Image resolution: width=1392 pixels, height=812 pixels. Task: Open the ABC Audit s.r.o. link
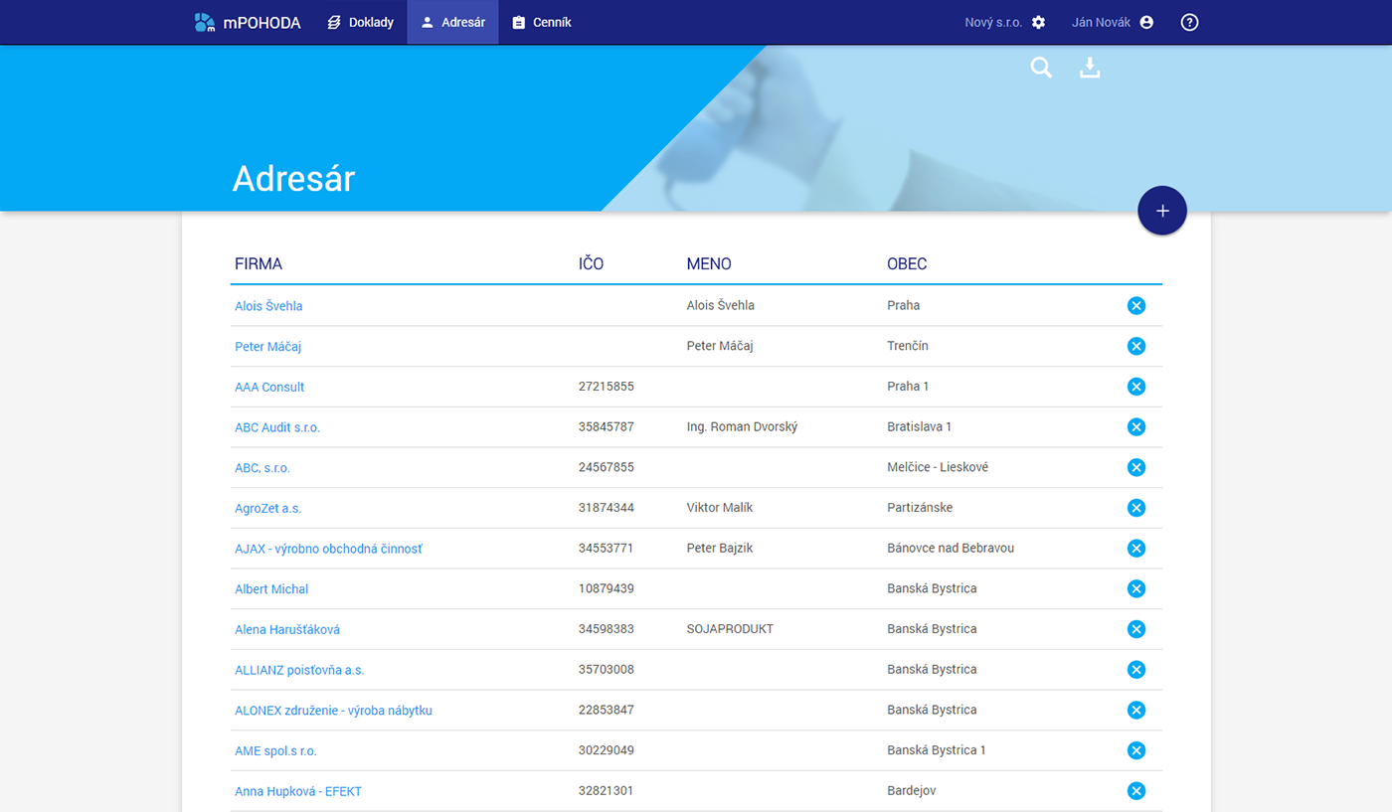pos(277,427)
